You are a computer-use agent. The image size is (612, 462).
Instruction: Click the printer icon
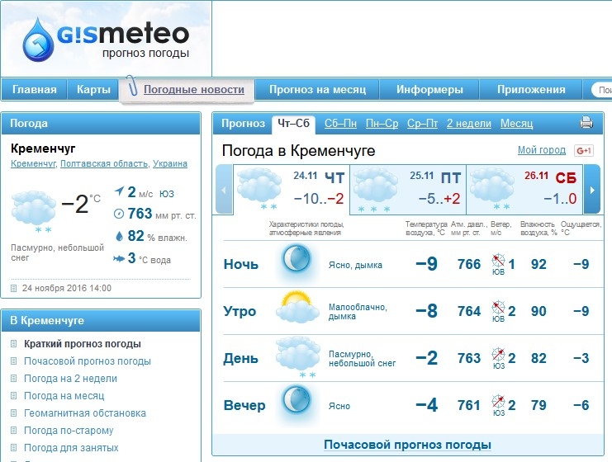(586, 124)
